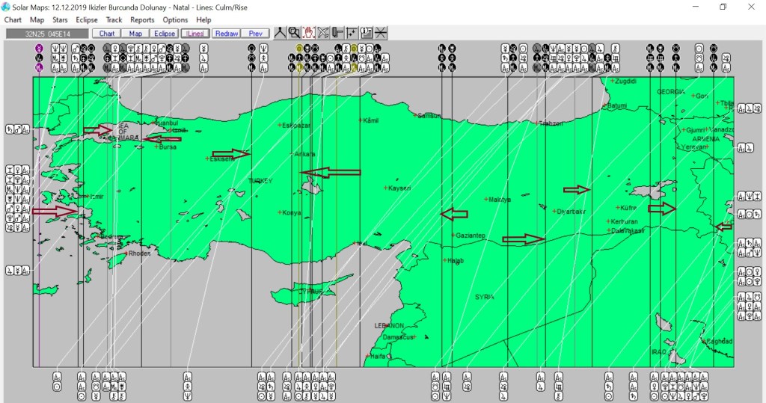The height and width of the screenshot is (403, 766).
Task: Click the airplane travel tool icon
Action: (x=323, y=33)
